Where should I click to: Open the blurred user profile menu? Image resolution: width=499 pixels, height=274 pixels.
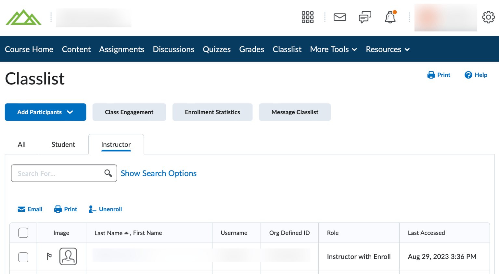446,18
